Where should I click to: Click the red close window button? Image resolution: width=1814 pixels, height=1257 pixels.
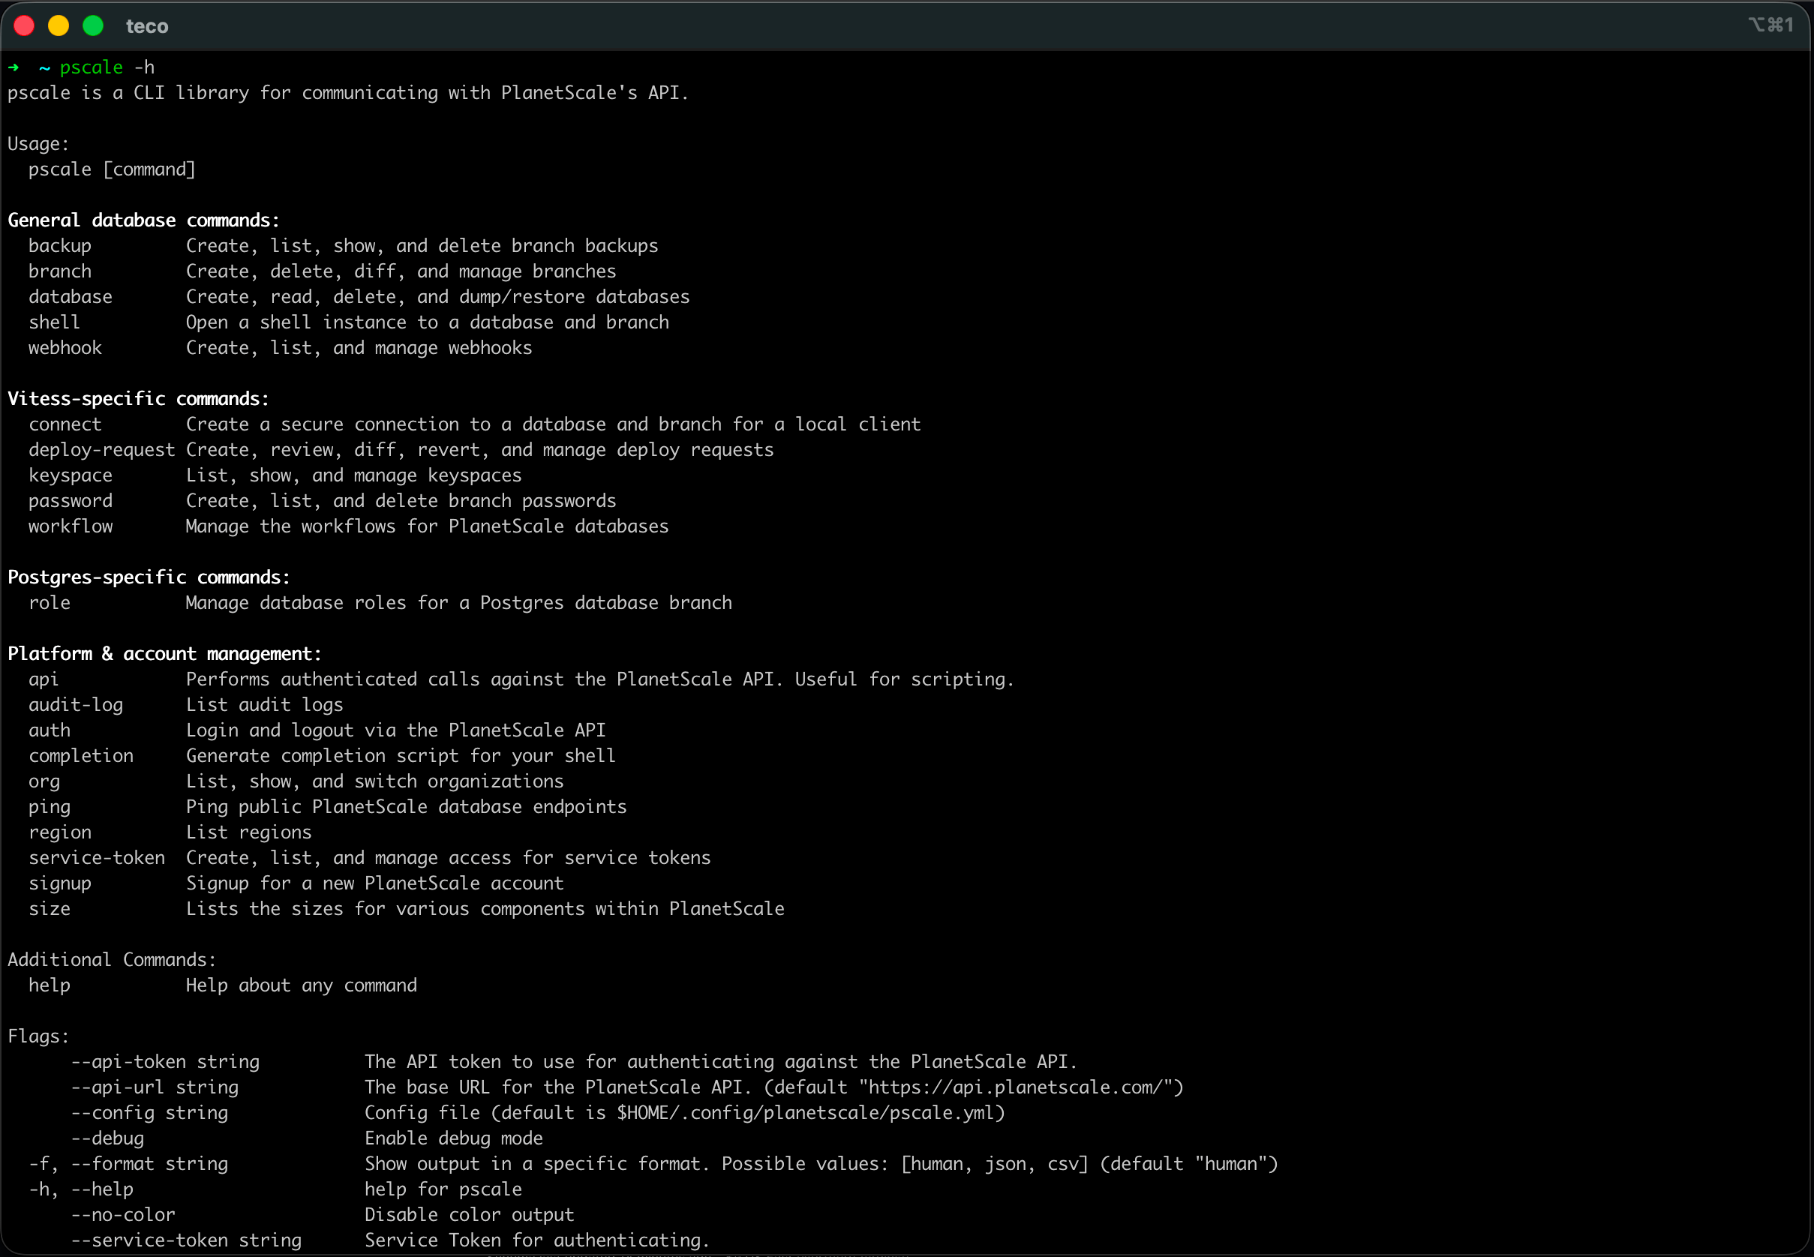point(25,26)
